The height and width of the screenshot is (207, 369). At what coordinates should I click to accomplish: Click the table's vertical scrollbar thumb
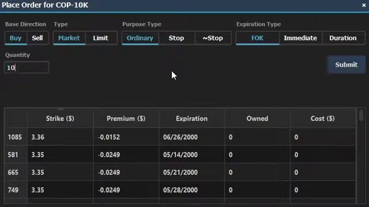pyautogui.click(x=361, y=116)
